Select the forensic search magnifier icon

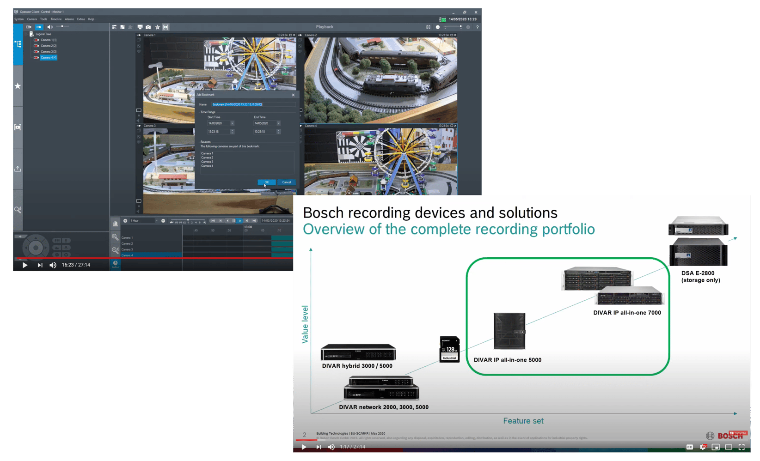[x=18, y=210]
